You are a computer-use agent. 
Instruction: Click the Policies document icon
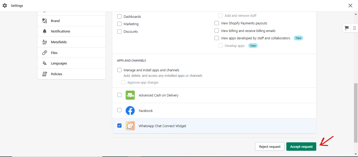(45, 74)
